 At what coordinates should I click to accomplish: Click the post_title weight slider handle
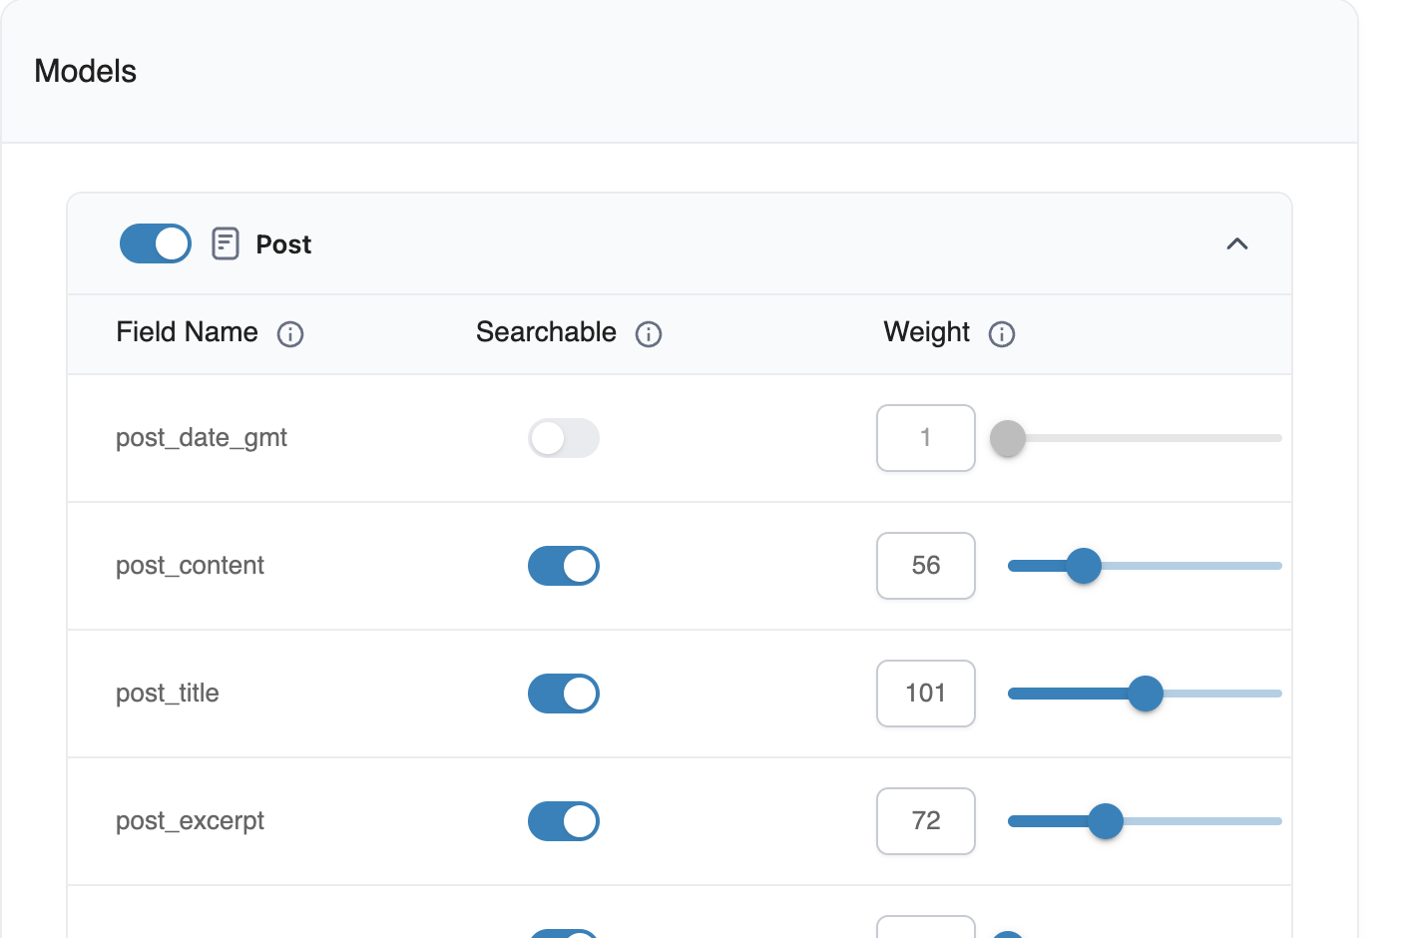[x=1148, y=694]
